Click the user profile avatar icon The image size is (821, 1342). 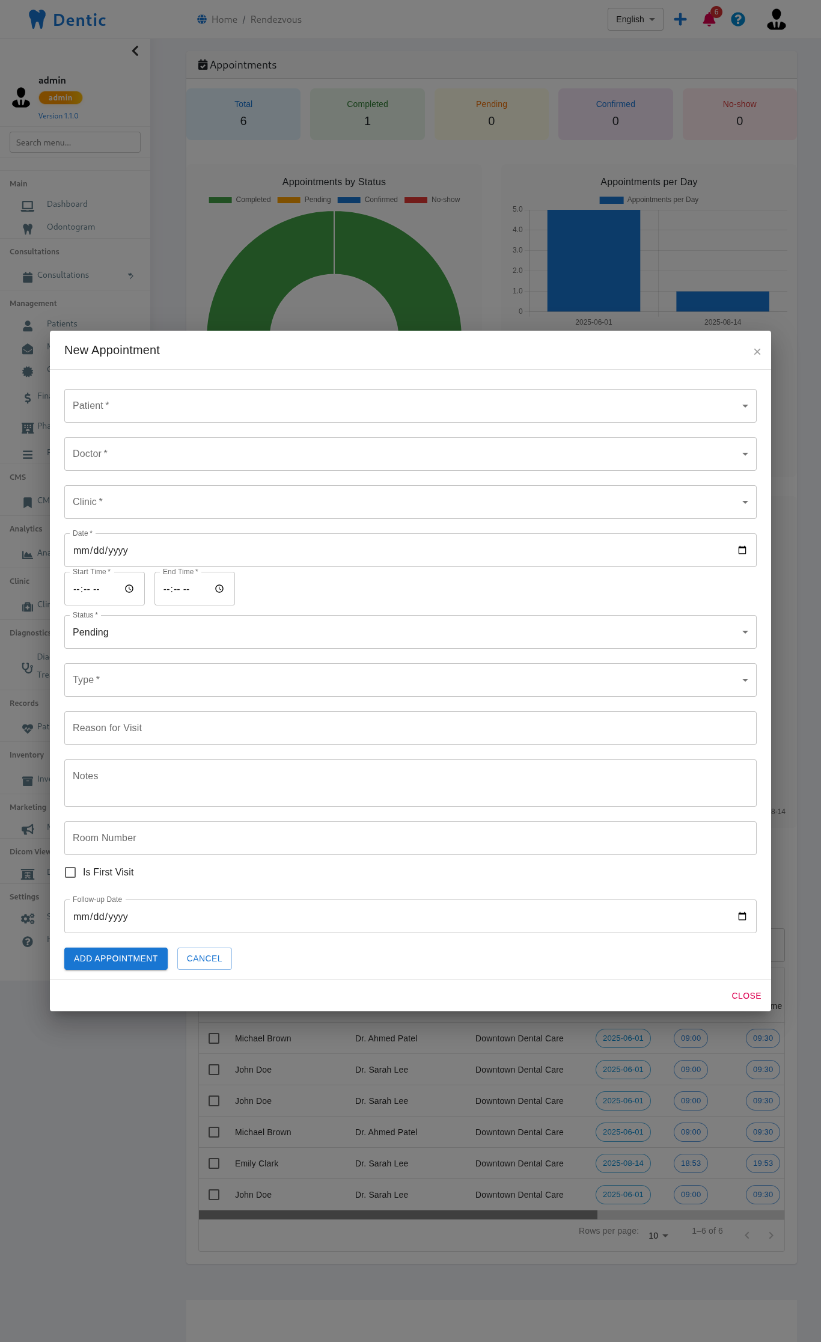pos(776,20)
